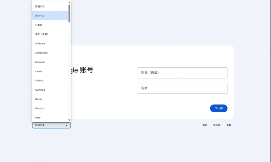This screenshot has width=271, height=162.
Task: Pick català from the language list
Action: point(39,71)
